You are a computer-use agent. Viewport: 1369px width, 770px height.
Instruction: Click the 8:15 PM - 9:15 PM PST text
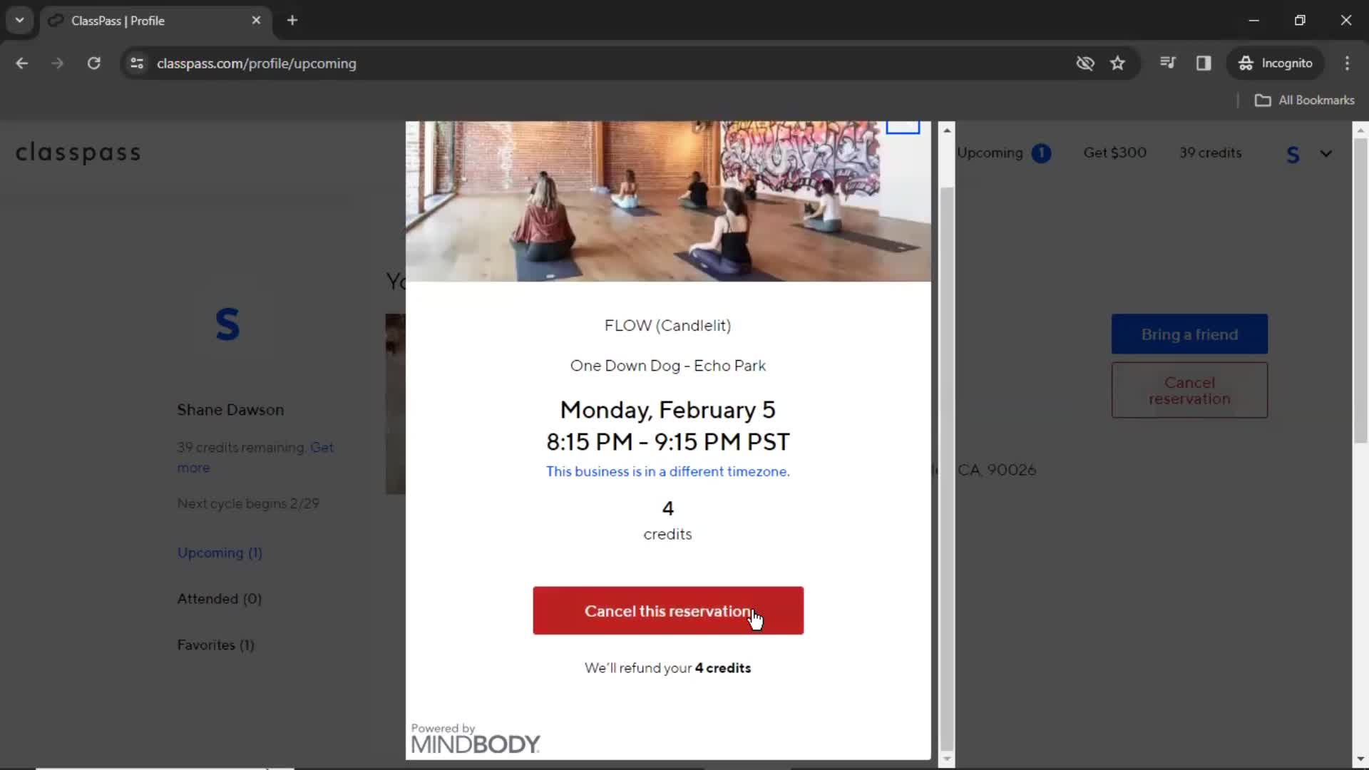668,442
